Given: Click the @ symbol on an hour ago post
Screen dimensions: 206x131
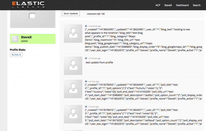Looking at the screenshot, I should pos(86,81).
